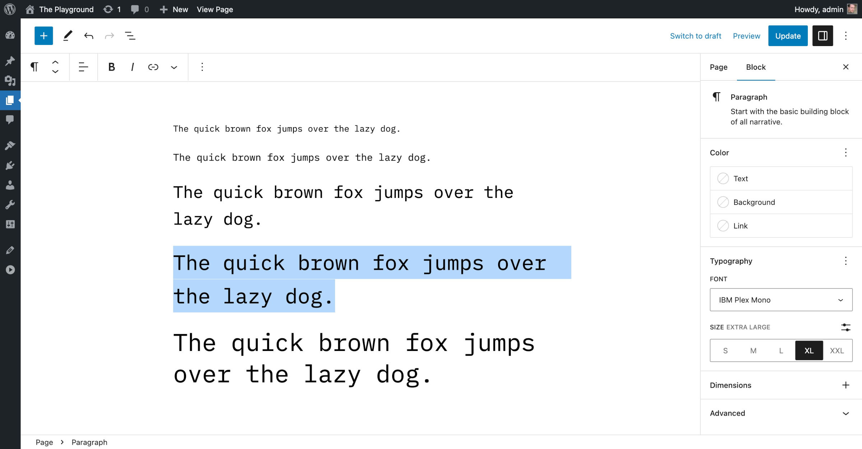Click Paragraph in the breadcrumb

coord(89,442)
